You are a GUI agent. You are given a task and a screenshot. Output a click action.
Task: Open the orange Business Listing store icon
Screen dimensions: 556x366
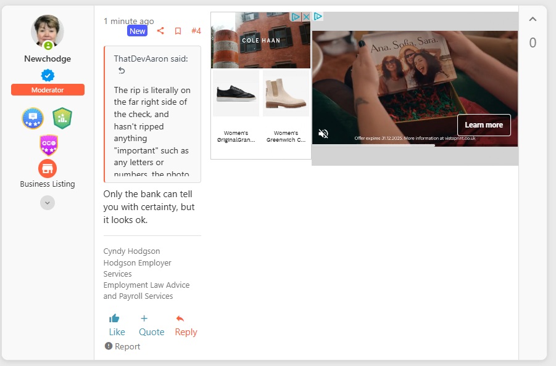tap(48, 168)
